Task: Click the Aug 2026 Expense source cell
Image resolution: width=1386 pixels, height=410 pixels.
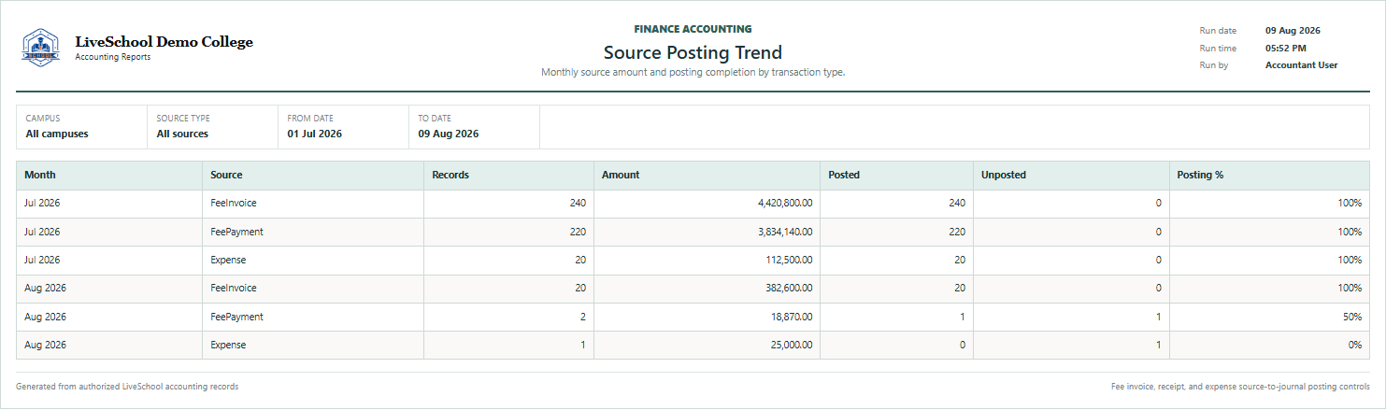Action: pos(312,345)
